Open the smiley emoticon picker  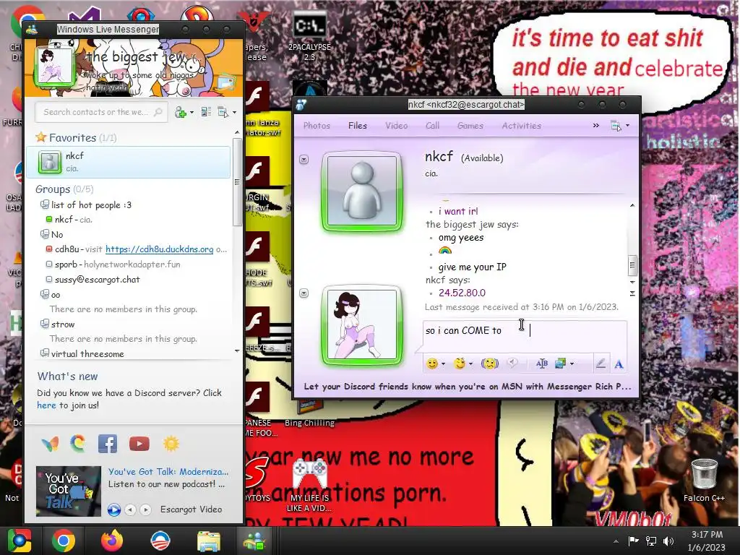pos(432,363)
